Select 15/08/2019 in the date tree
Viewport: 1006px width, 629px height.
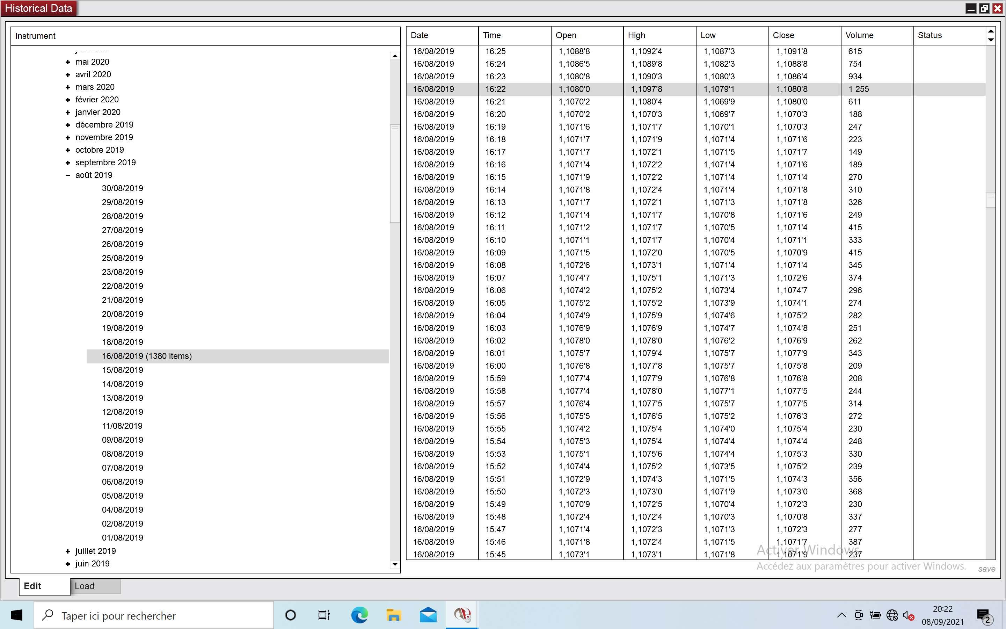coord(123,370)
